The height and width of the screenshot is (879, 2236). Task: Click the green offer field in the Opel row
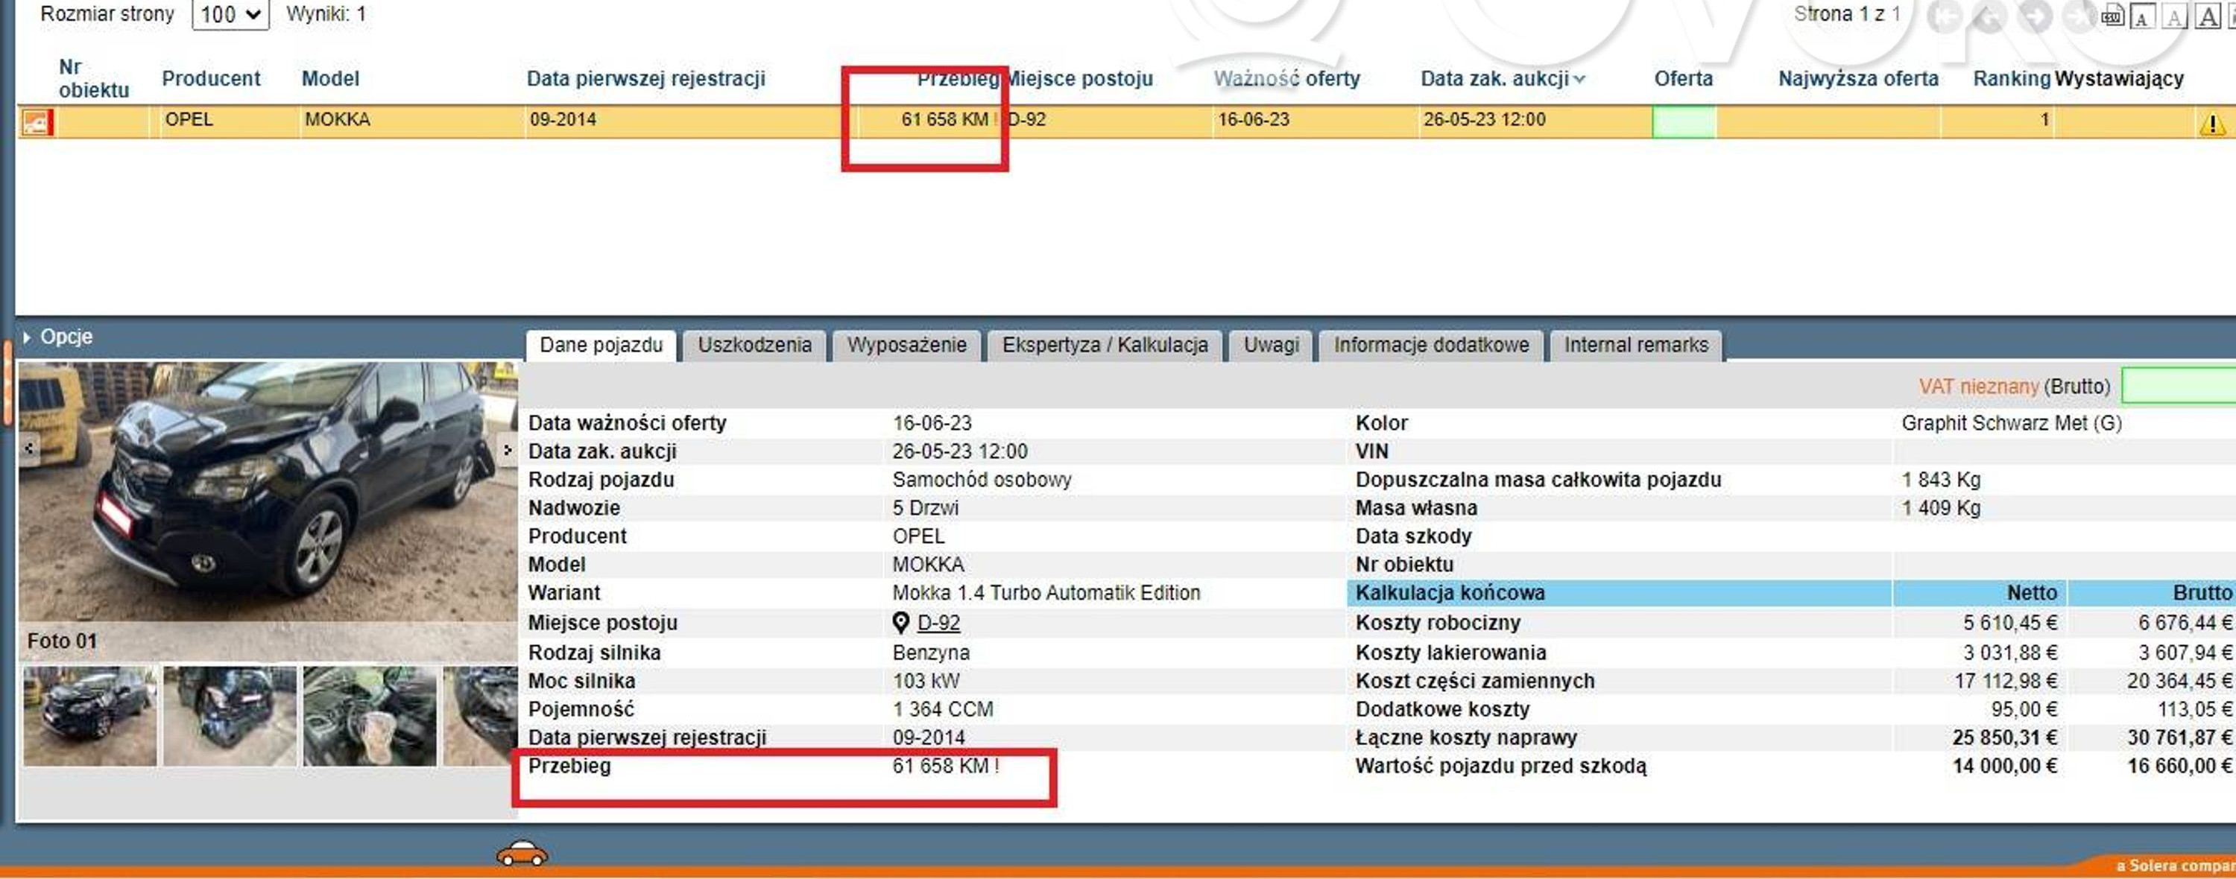[x=1684, y=122]
